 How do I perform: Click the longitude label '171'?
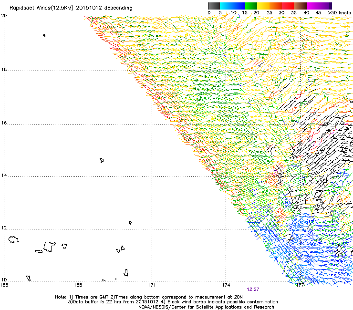coord(152,285)
